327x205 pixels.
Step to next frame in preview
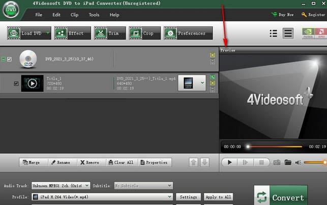(x=245, y=162)
